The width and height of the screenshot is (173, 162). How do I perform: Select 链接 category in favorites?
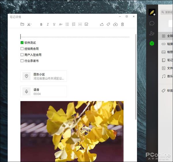pyautogui.click(x=166, y=44)
